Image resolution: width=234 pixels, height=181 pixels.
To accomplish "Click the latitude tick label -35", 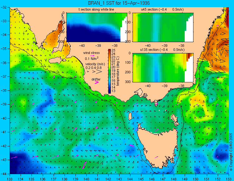I will coord(3,49).
